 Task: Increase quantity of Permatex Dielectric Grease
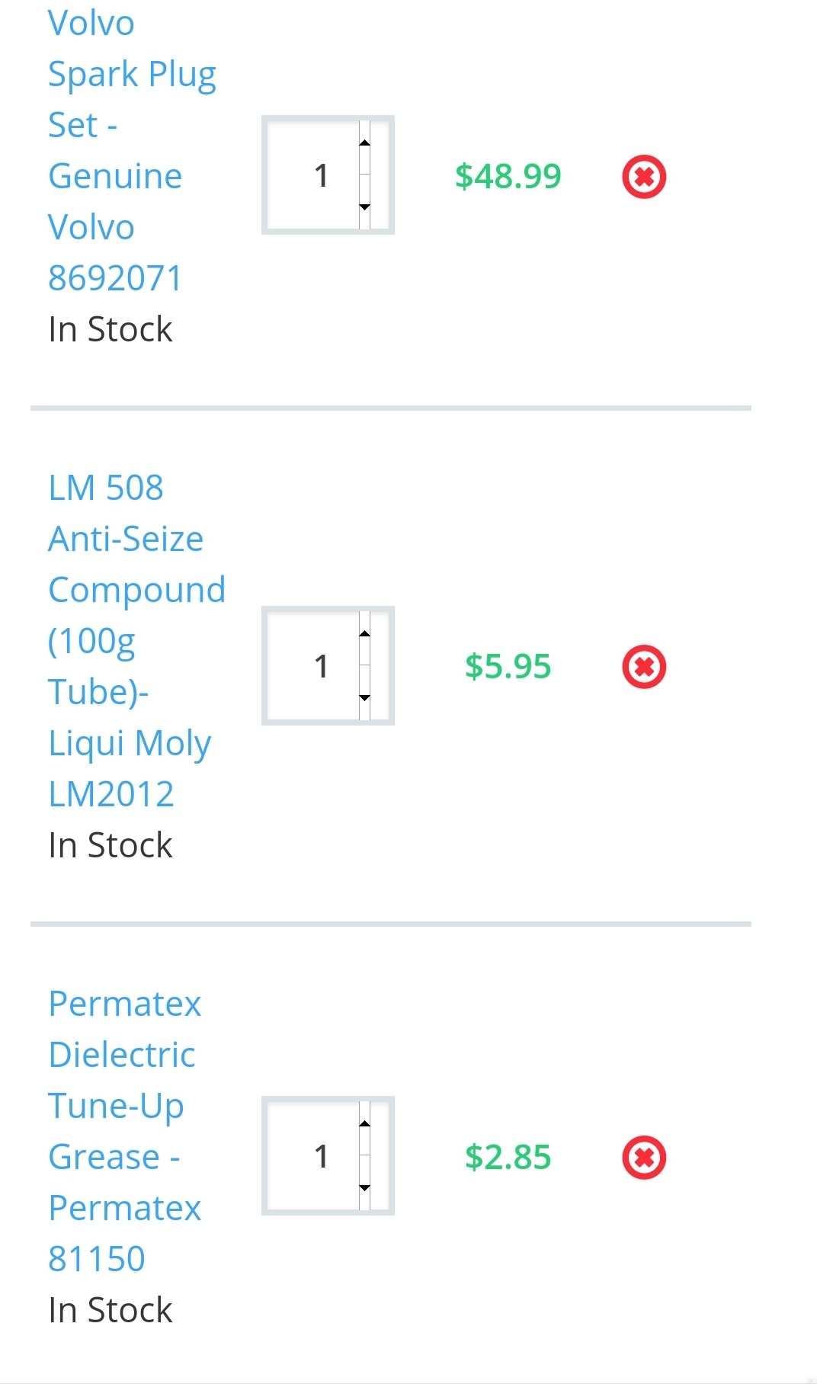(364, 1124)
